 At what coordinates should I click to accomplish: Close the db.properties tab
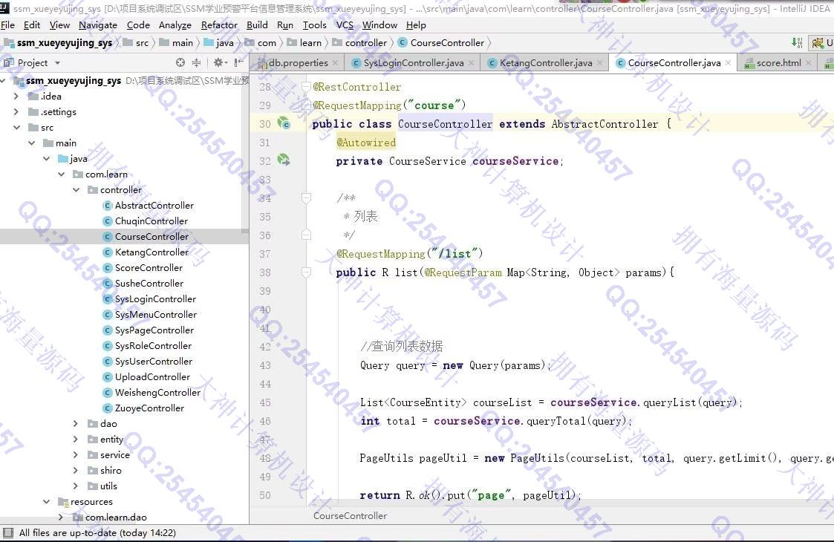click(x=335, y=63)
